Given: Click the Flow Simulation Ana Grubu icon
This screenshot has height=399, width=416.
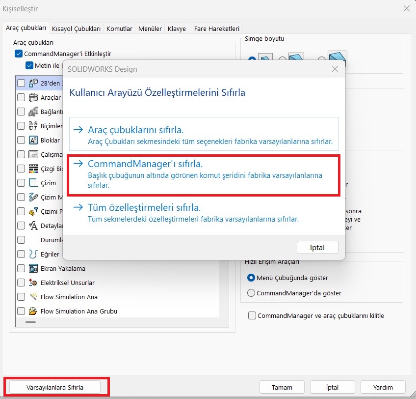Looking at the screenshot, I should pyautogui.click(x=33, y=311).
